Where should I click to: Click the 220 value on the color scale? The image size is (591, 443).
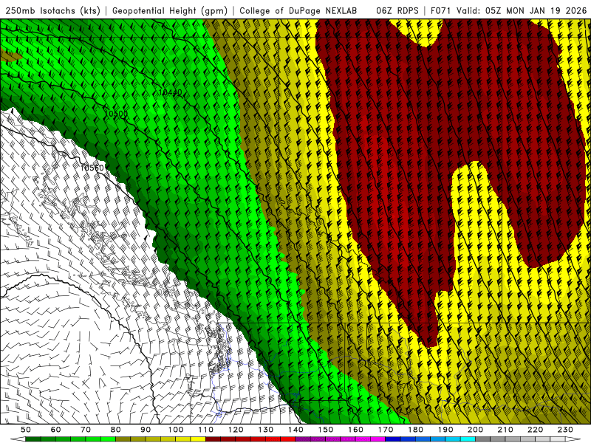[535, 430]
